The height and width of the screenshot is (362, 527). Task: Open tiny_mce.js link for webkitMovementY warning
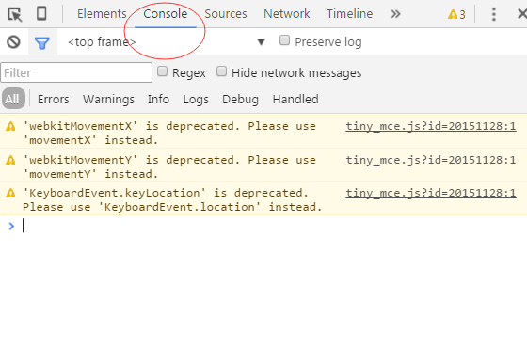click(431, 160)
